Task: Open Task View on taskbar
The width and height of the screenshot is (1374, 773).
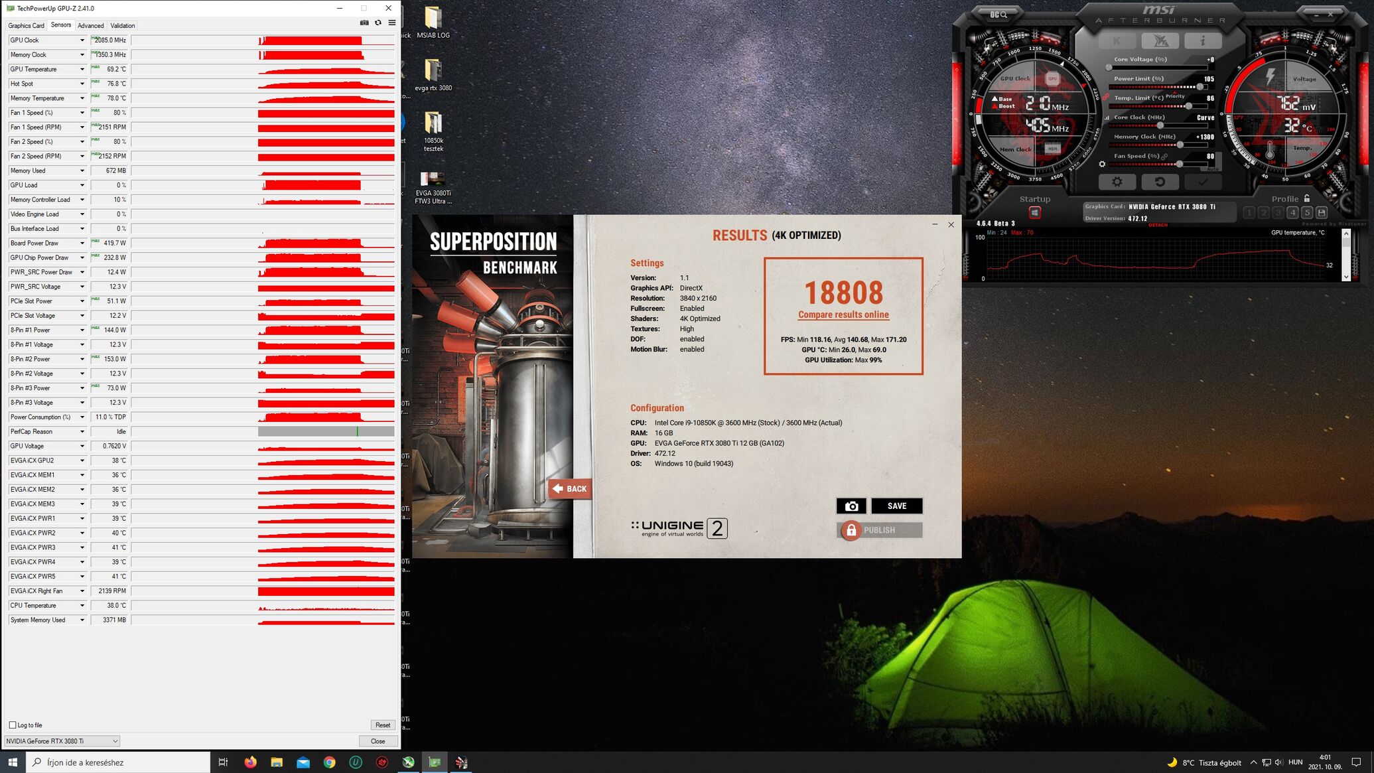Action: click(224, 762)
